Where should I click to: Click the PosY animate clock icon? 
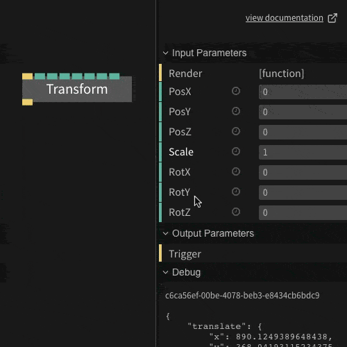[236, 111]
